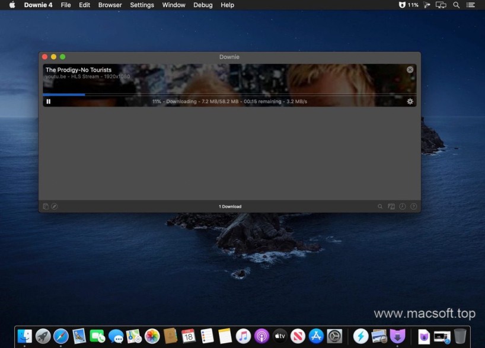Image resolution: width=485 pixels, height=348 pixels.
Task: Open Notification Center list icon
Action: 471,5
